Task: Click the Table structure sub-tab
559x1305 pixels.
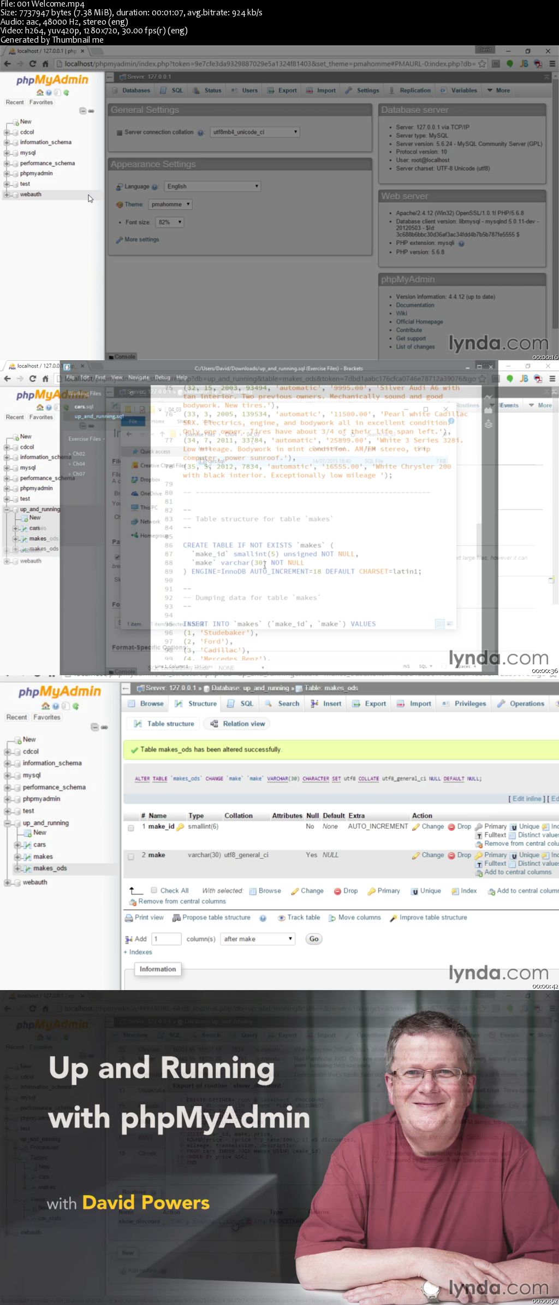Action: point(165,724)
